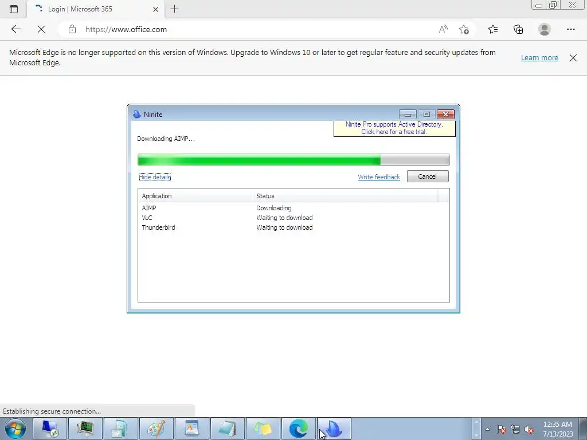This screenshot has height=440, width=587.
Task: Maximize the Ninite dialog window
Action: [x=426, y=115]
